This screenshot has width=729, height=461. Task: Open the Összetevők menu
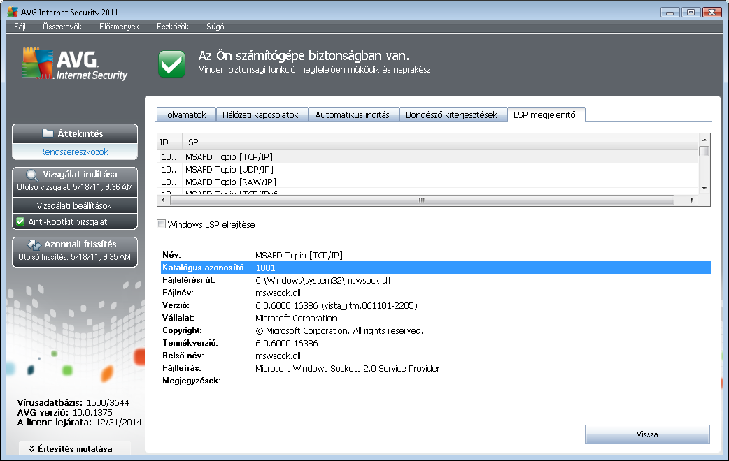tap(62, 27)
